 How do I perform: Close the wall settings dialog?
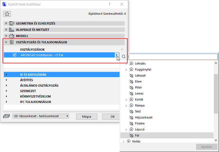[x=122, y=4]
